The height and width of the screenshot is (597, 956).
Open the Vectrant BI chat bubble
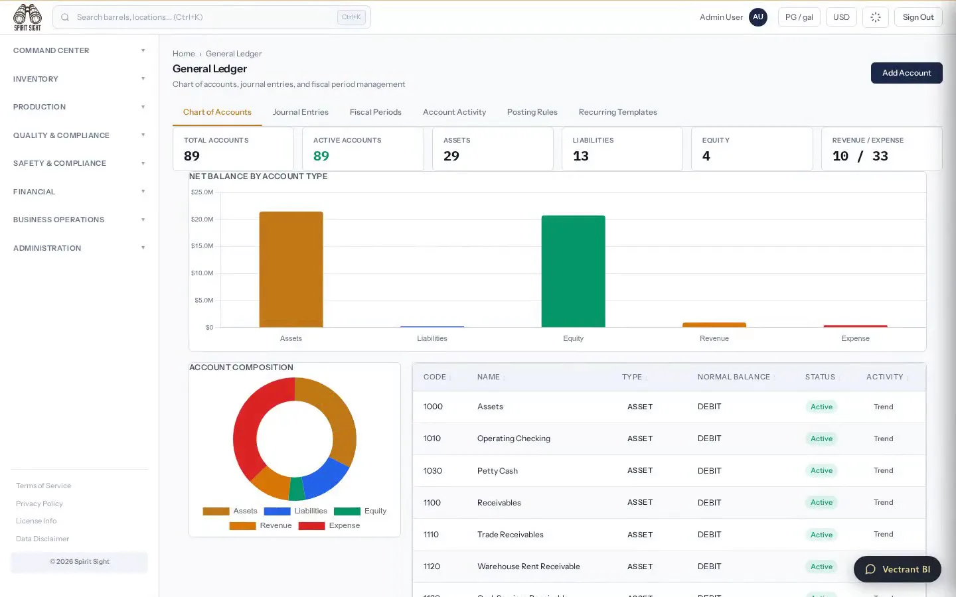[897, 569]
